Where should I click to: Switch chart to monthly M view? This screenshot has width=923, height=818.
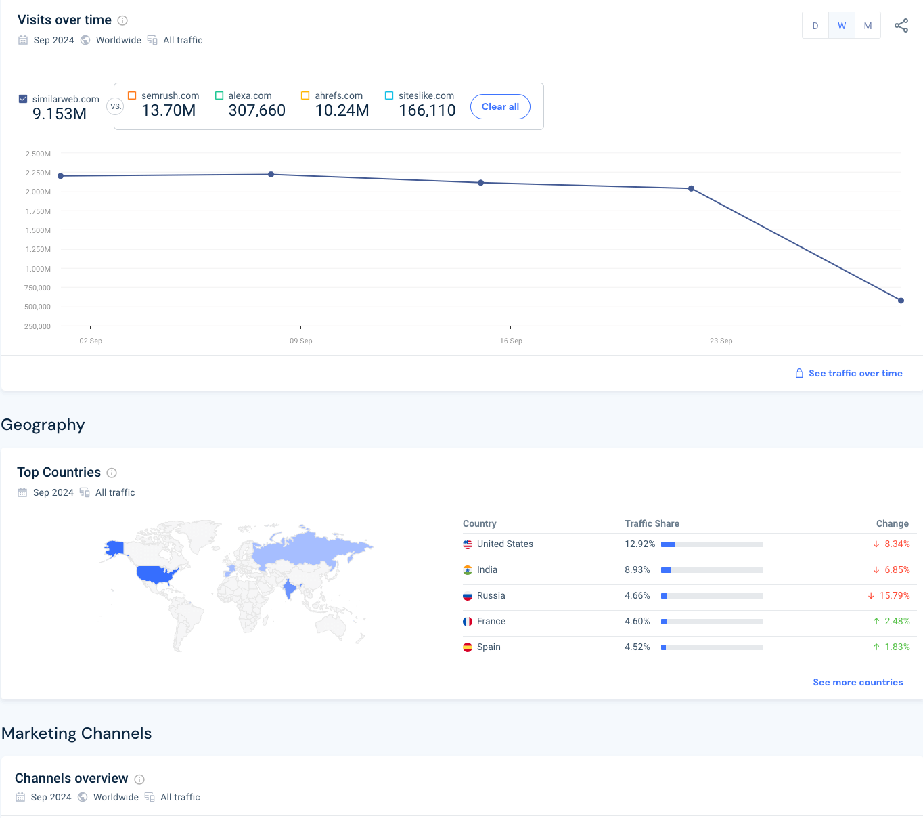[x=868, y=26]
